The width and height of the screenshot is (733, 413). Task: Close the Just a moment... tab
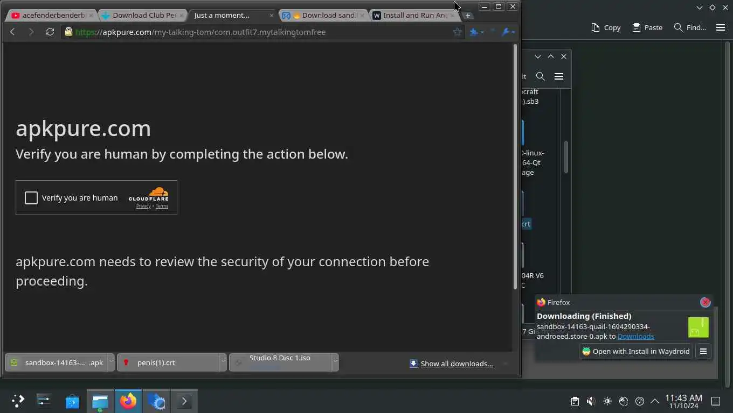click(271, 16)
